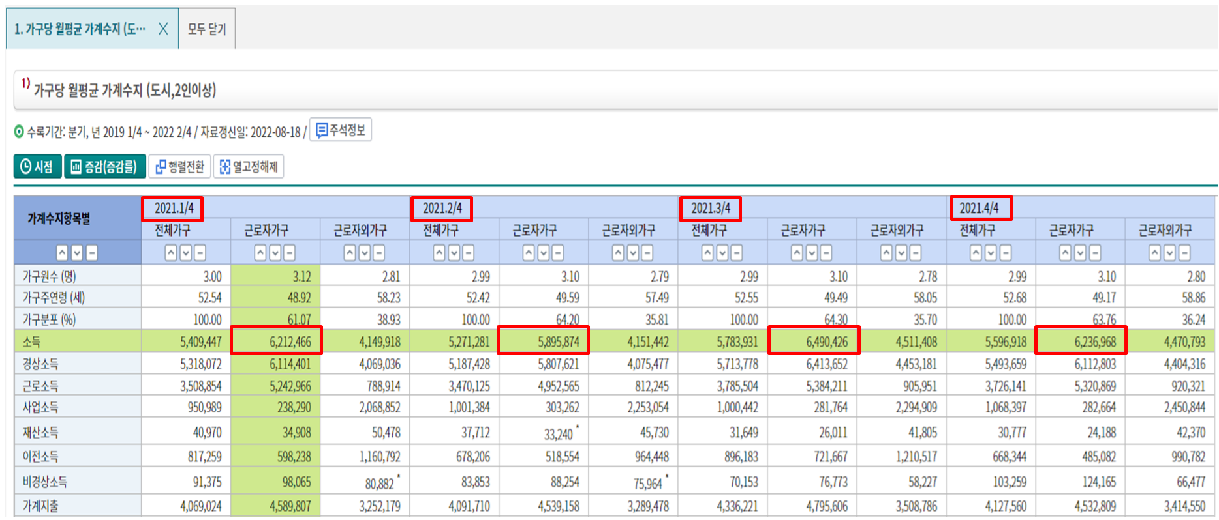Reset sort on 2021.1/4 근로자외가구 column

[379, 253]
